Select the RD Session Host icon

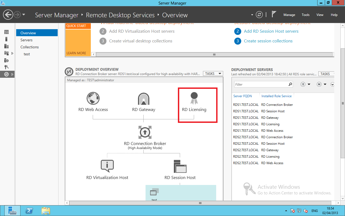(180, 166)
